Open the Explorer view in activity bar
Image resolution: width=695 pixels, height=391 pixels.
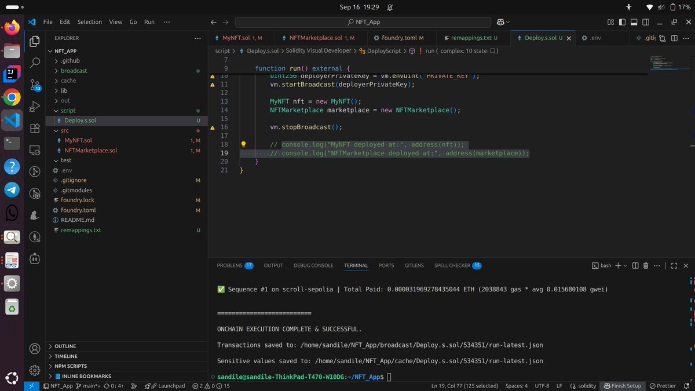point(34,41)
